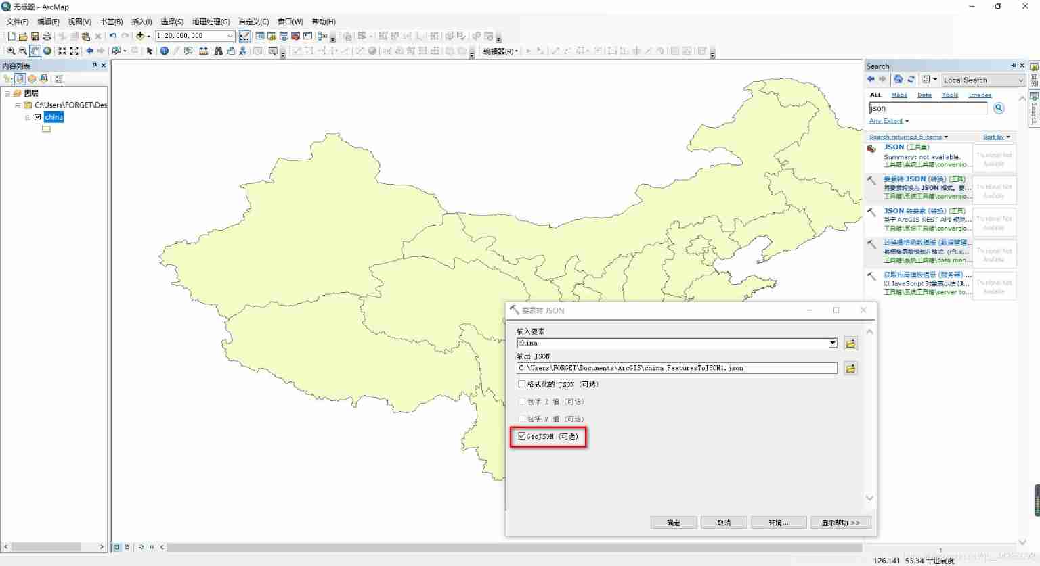The width and height of the screenshot is (1040, 566).
Task: Zoom to Full Extent globe
Action: tap(47, 51)
